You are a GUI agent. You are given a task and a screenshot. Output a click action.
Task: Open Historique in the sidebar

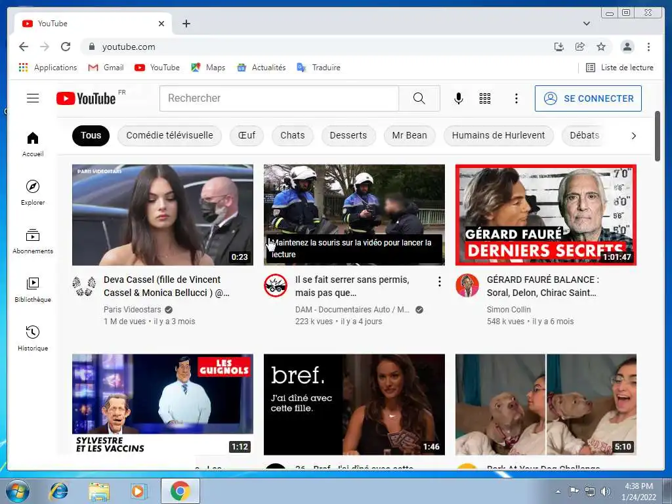point(33,338)
